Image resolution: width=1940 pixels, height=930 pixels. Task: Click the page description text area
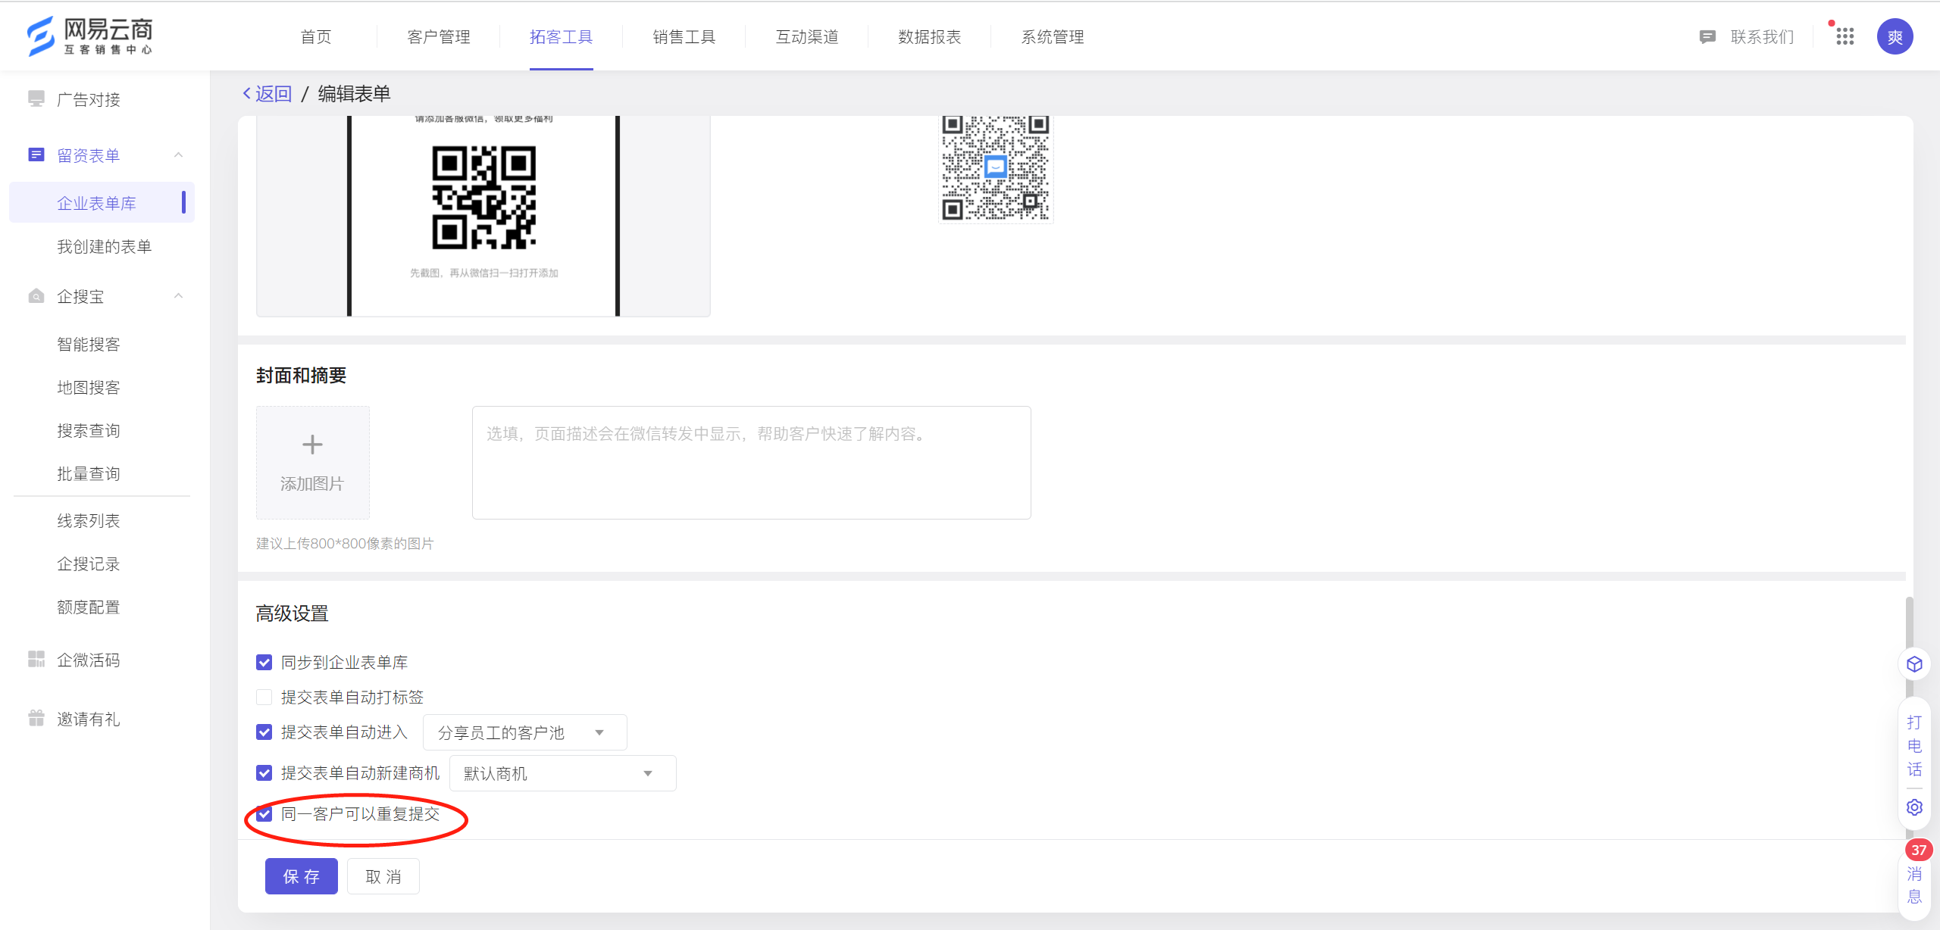coord(751,463)
